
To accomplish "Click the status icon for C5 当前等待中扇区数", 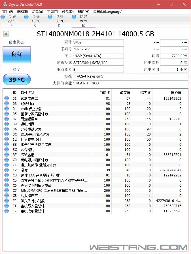I will [x=7, y=180].
